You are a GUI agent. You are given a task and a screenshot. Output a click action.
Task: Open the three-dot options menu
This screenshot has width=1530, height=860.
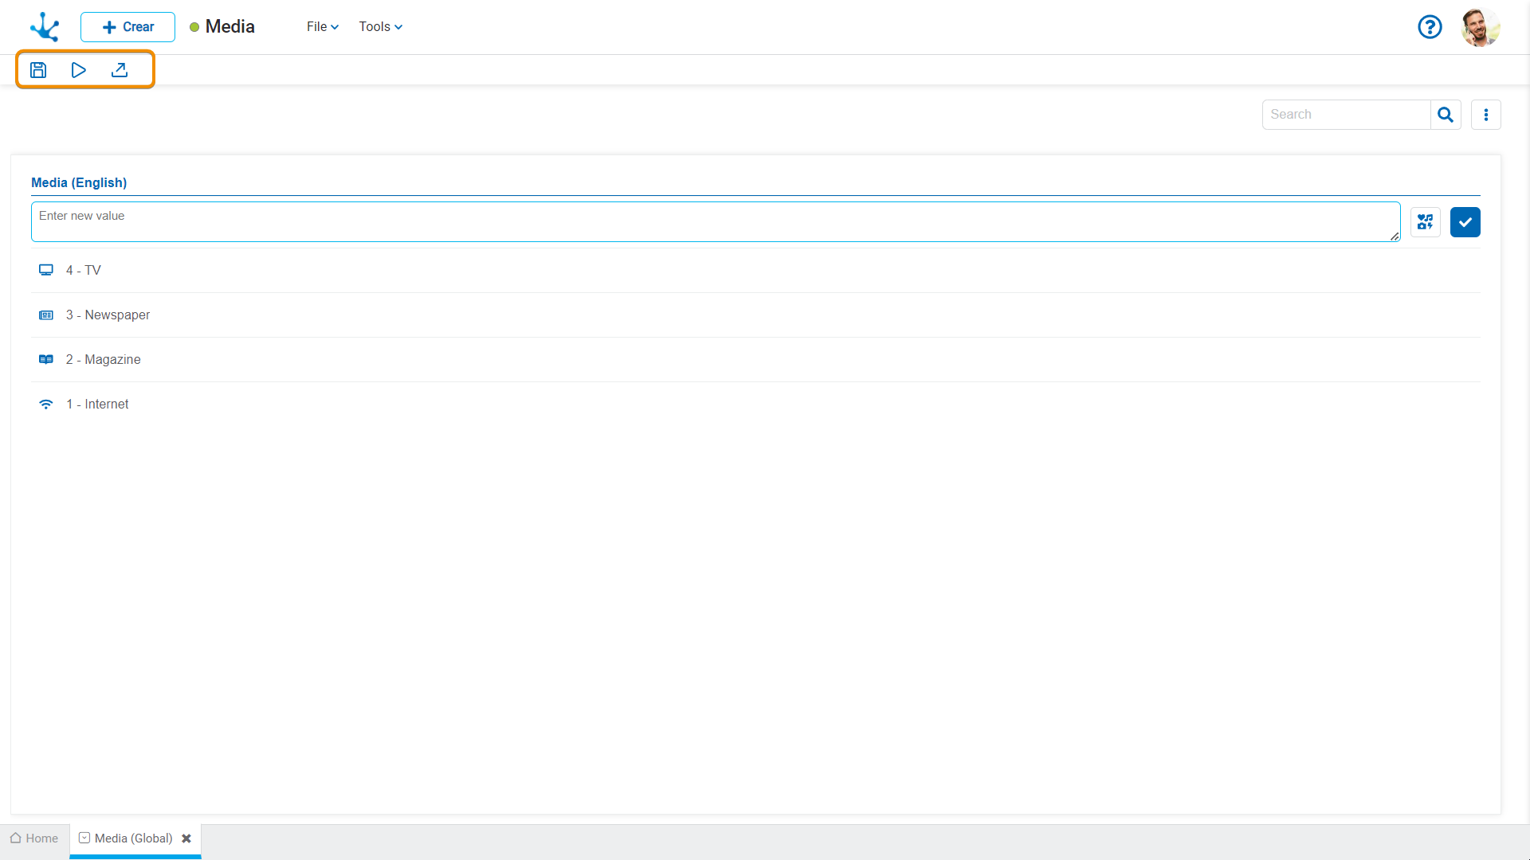point(1485,115)
